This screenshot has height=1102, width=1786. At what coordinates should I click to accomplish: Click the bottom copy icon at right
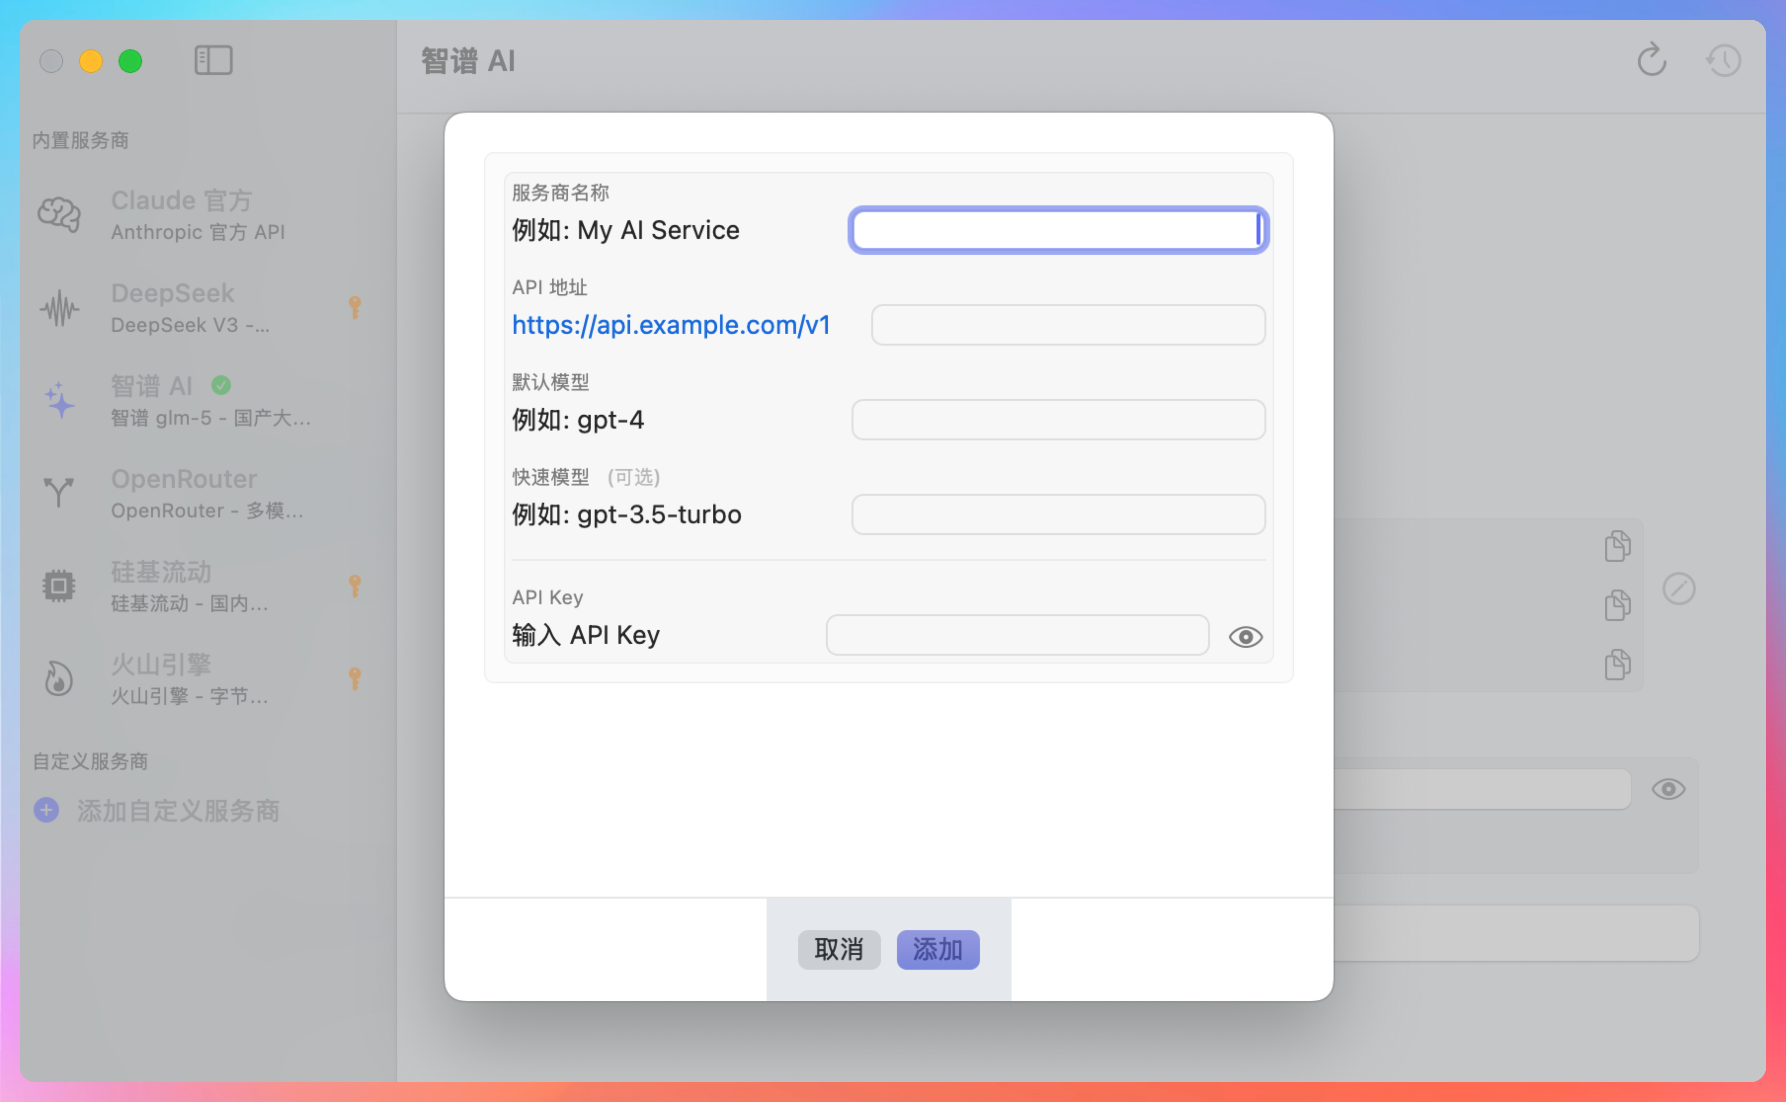(1617, 664)
